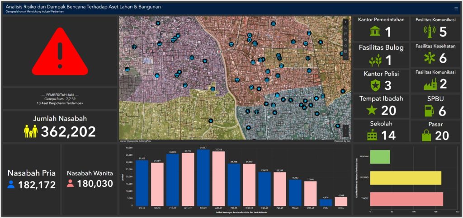
Task: Open the map layers stack tool
Action: pyautogui.click(x=345, y=40)
